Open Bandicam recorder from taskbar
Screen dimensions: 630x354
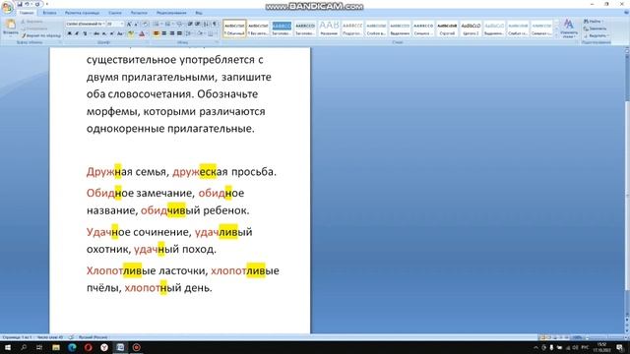(137, 347)
